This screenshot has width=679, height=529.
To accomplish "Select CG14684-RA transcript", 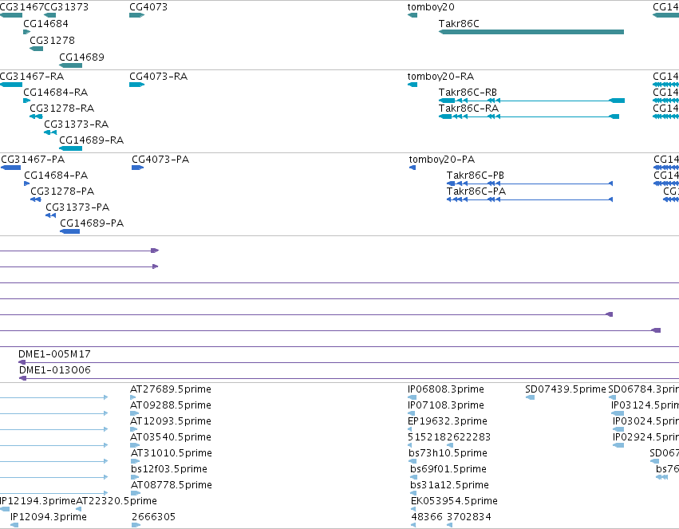I will coord(27,101).
